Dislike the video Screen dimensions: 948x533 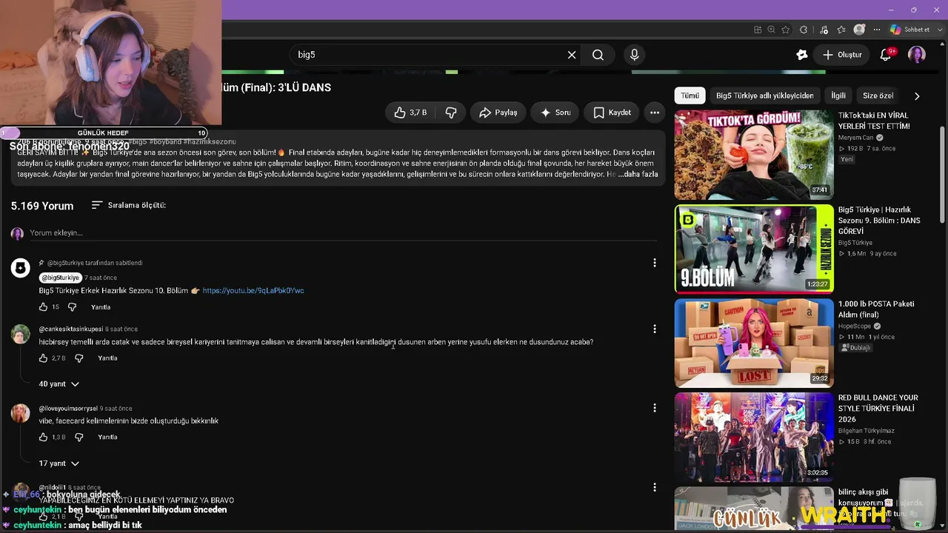[451, 113]
